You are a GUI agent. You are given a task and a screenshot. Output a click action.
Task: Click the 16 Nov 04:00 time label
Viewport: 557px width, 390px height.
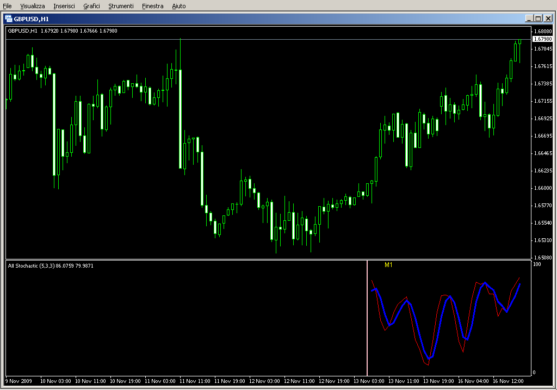pos(473,381)
